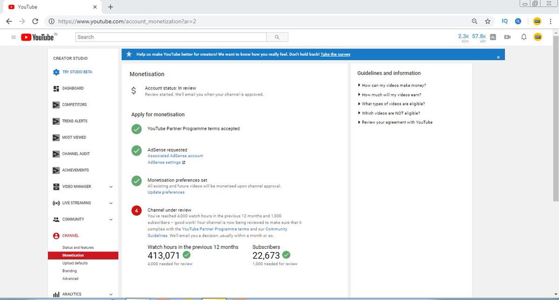Select the Monetisation menu item
This screenshot has height=300, width=559.
(x=83, y=255)
